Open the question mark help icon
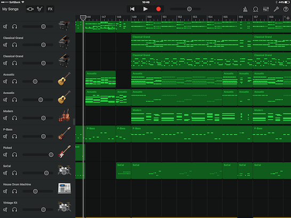The width and height of the screenshot is (291, 218). pyautogui.click(x=286, y=9)
